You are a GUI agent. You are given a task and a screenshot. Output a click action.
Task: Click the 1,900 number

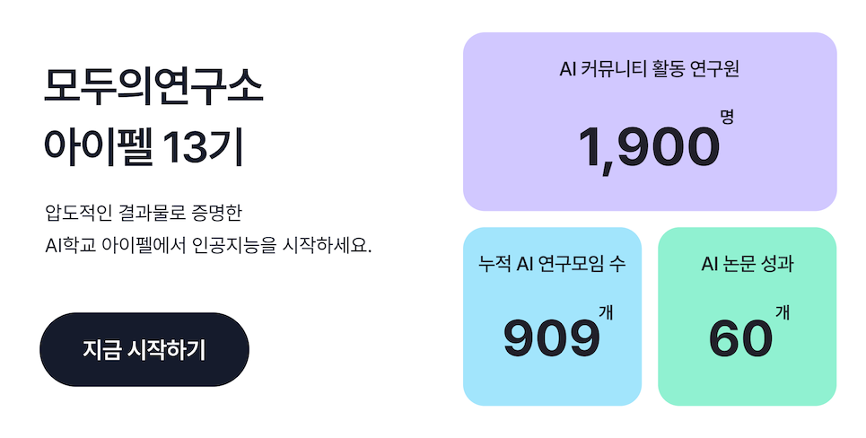coord(648,147)
